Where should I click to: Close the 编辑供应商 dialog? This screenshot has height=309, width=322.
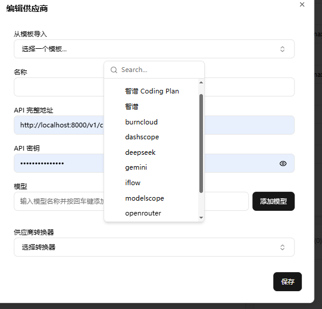(x=302, y=5)
